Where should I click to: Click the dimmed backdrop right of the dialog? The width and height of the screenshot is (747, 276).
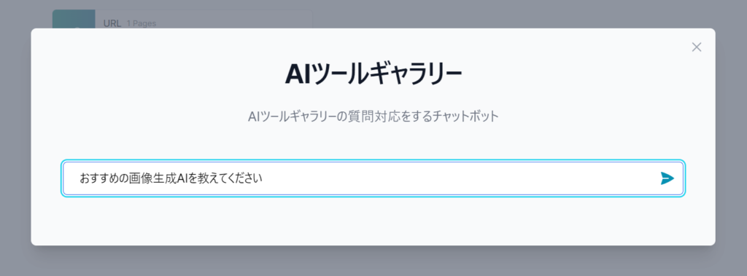(731, 138)
